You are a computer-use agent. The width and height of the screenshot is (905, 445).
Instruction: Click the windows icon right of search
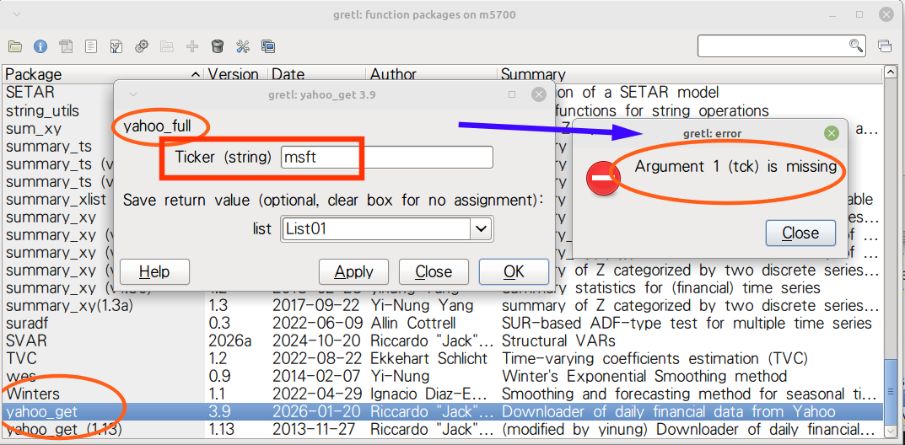[885, 46]
